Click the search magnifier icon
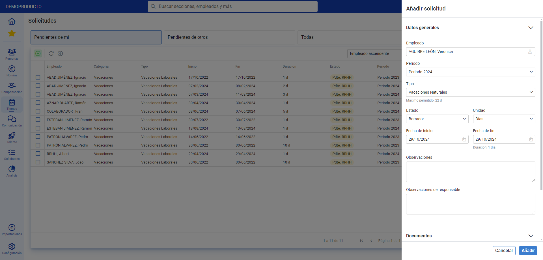 153,6
